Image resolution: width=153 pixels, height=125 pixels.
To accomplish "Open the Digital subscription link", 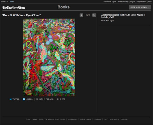I will click(114, 2).
